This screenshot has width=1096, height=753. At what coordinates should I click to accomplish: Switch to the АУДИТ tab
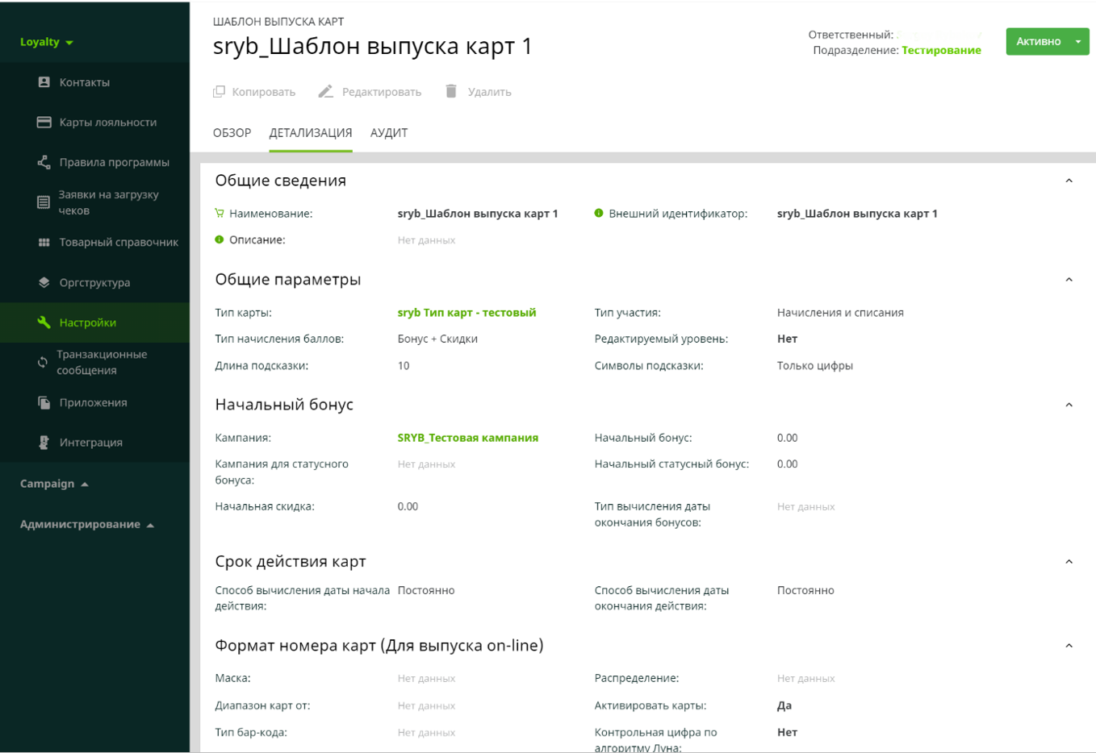(x=388, y=133)
